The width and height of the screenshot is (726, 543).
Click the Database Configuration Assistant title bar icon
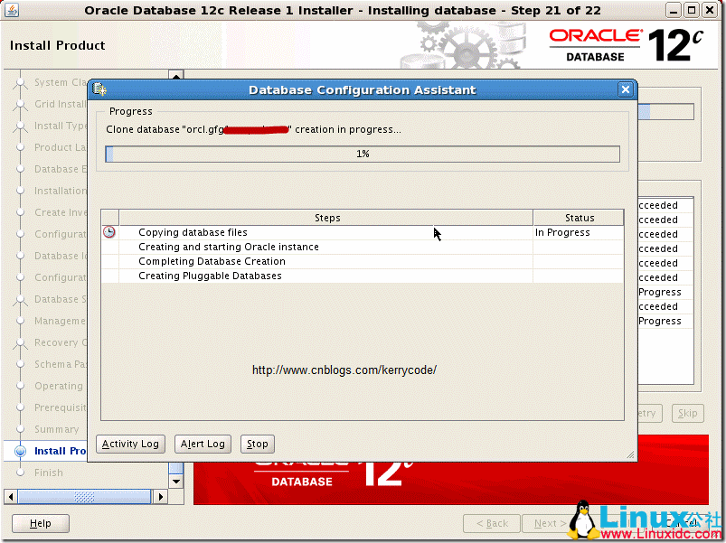pyautogui.click(x=99, y=89)
